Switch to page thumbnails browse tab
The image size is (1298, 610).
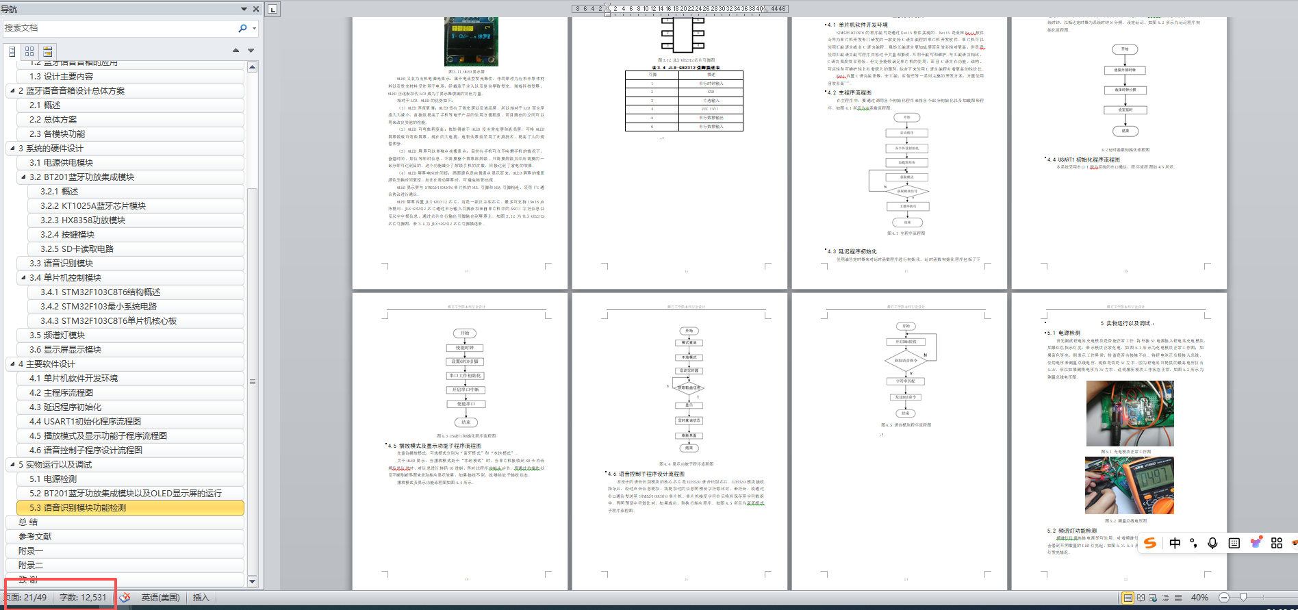[29, 51]
